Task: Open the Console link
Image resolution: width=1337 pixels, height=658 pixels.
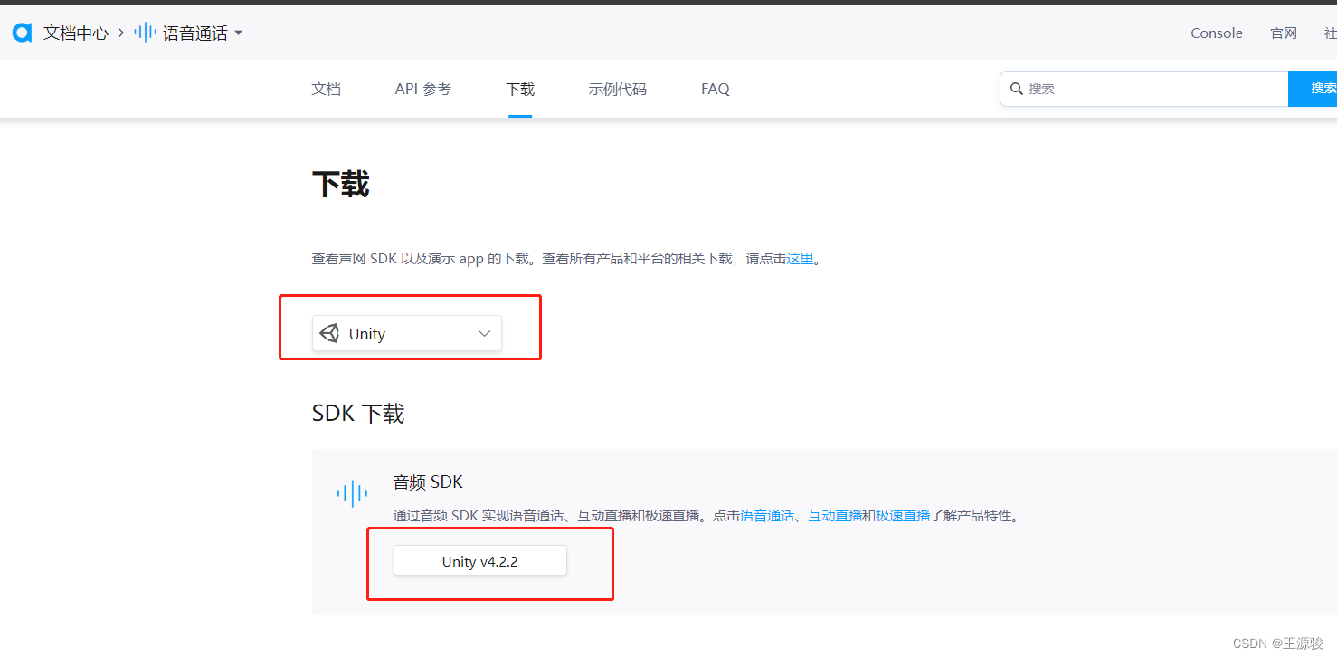Action: click(1217, 33)
